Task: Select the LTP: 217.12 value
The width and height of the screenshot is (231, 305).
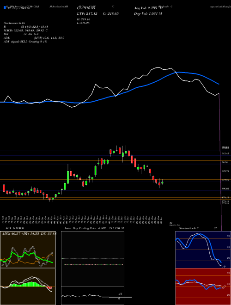Action: coord(86,13)
